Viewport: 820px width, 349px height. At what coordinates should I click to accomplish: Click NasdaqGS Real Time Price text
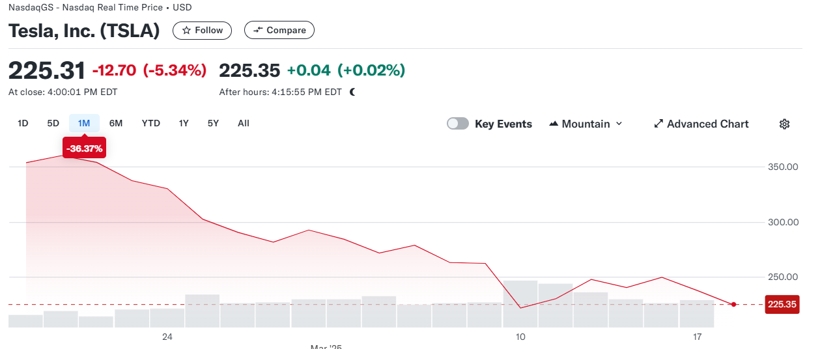100,8
